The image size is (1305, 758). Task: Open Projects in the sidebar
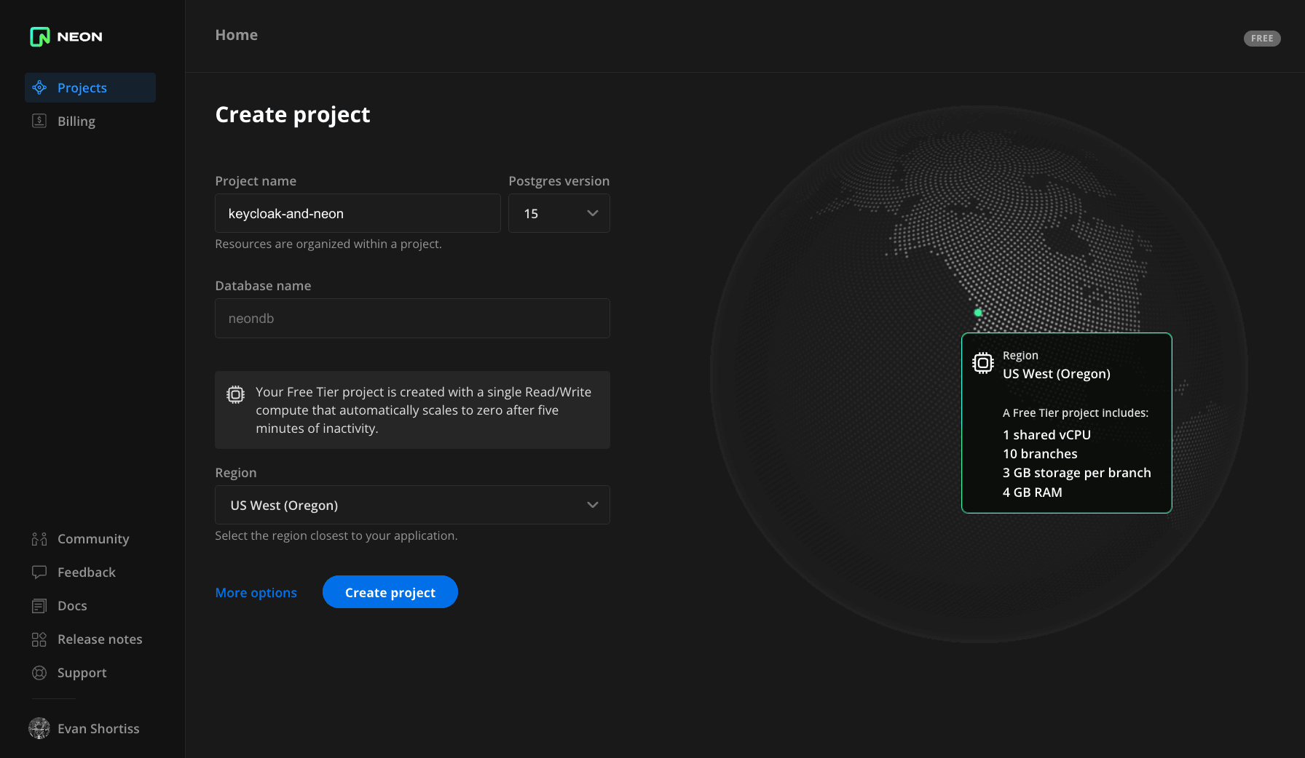tap(82, 88)
